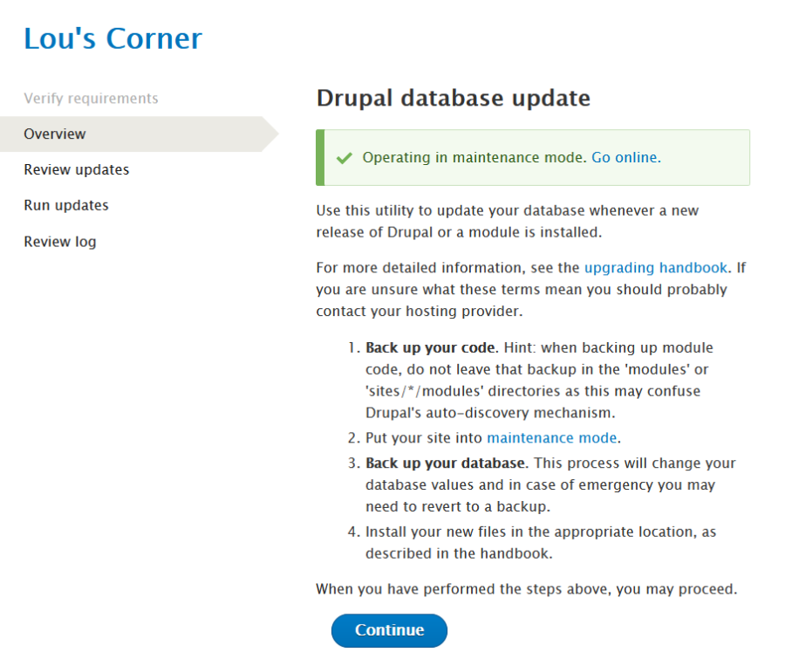Image resolution: width=785 pixels, height=666 pixels.
Task: Click the Go online link
Action: [625, 158]
